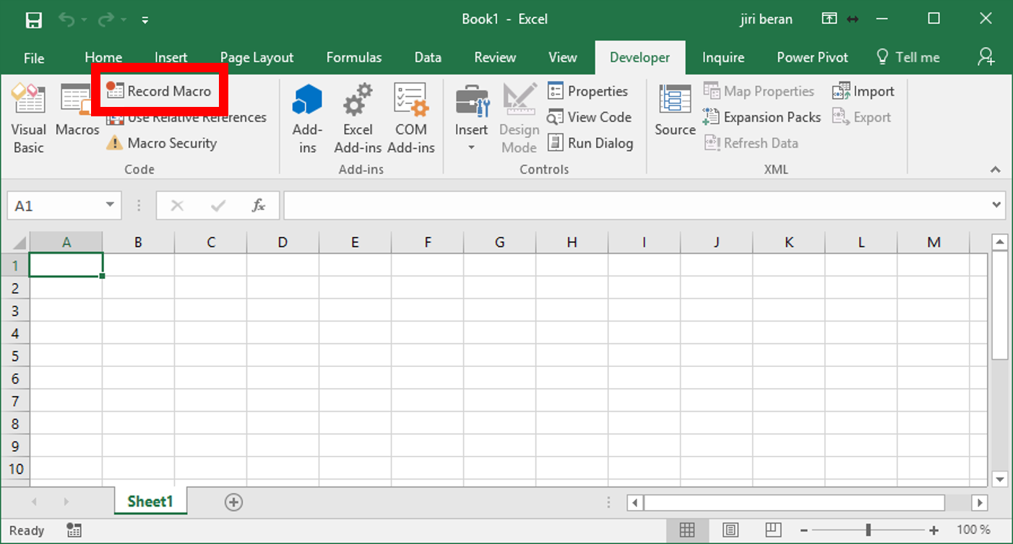Switch to Page Layout view
The width and height of the screenshot is (1013, 544).
click(730, 530)
